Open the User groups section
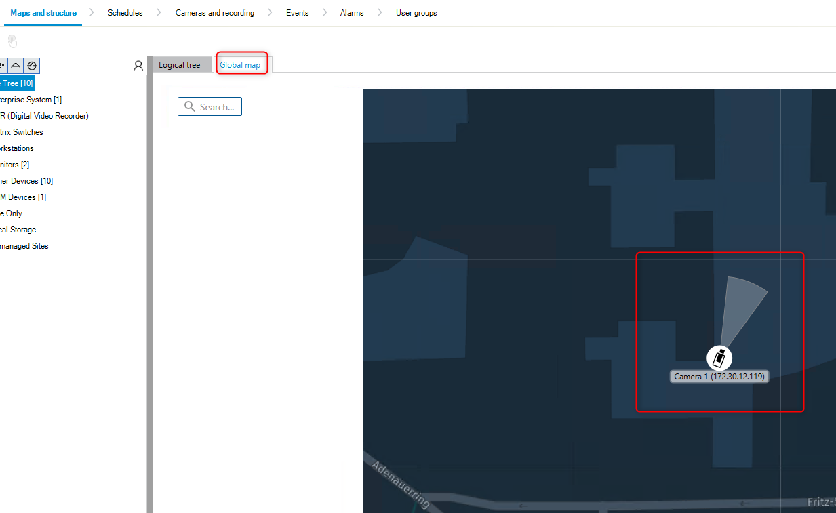Image resolution: width=836 pixels, height=513 pixels. pos(416,13)
